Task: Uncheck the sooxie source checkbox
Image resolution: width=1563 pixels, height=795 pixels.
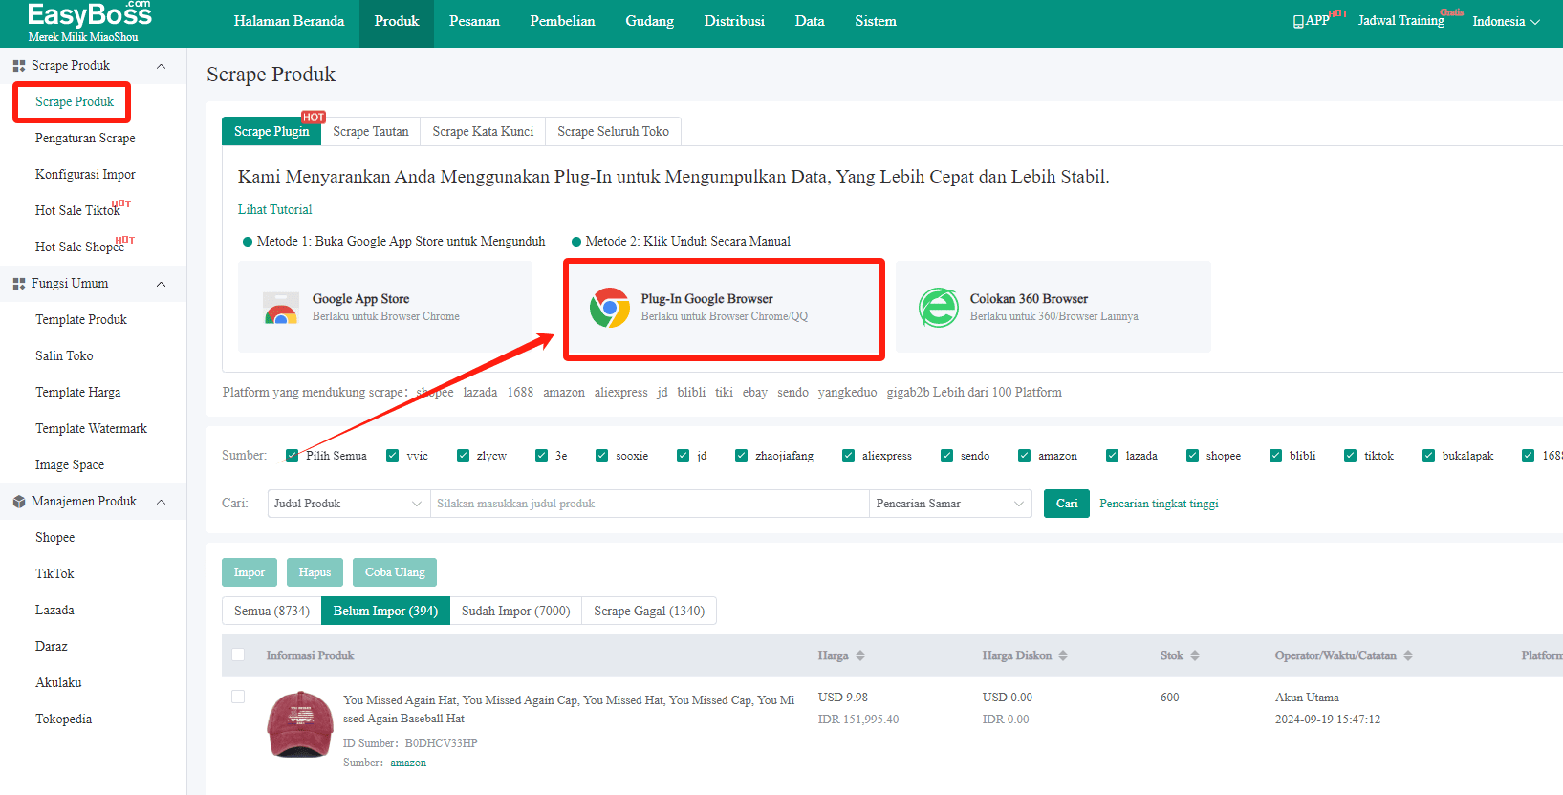Action: click(601, 456)
